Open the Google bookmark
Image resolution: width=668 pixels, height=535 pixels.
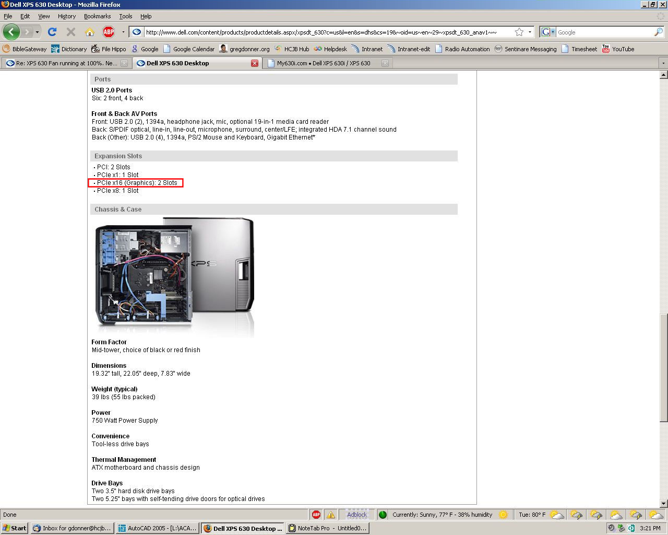[145, 49]
